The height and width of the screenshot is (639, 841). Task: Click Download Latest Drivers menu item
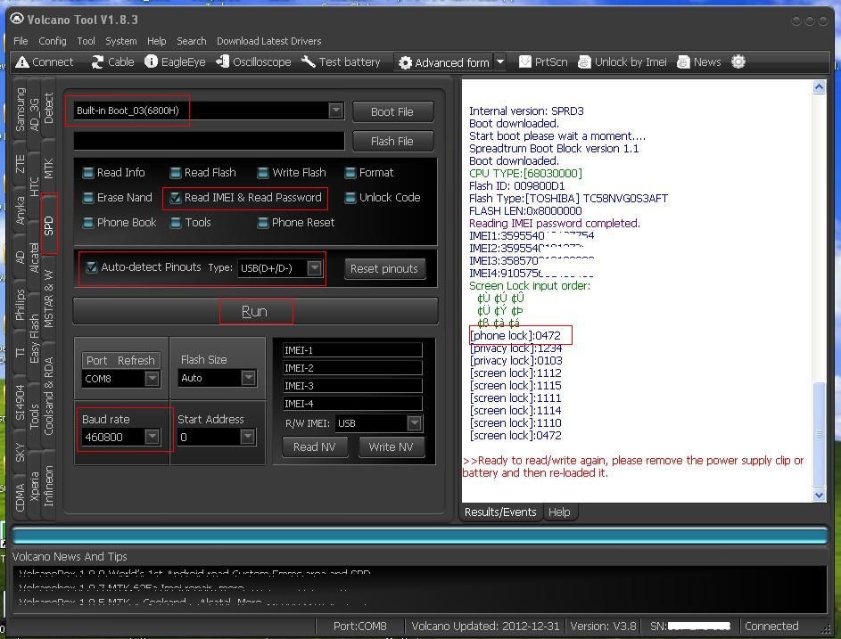click(x=268, y=41)
